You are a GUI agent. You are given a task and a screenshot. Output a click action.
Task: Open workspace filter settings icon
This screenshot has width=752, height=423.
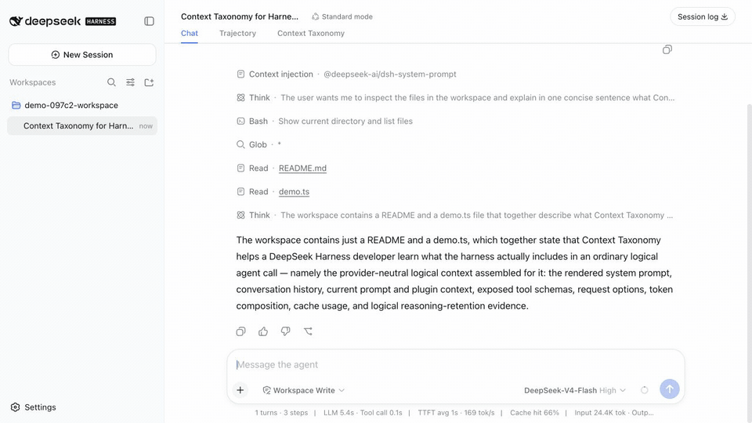[x=131, y=82]
